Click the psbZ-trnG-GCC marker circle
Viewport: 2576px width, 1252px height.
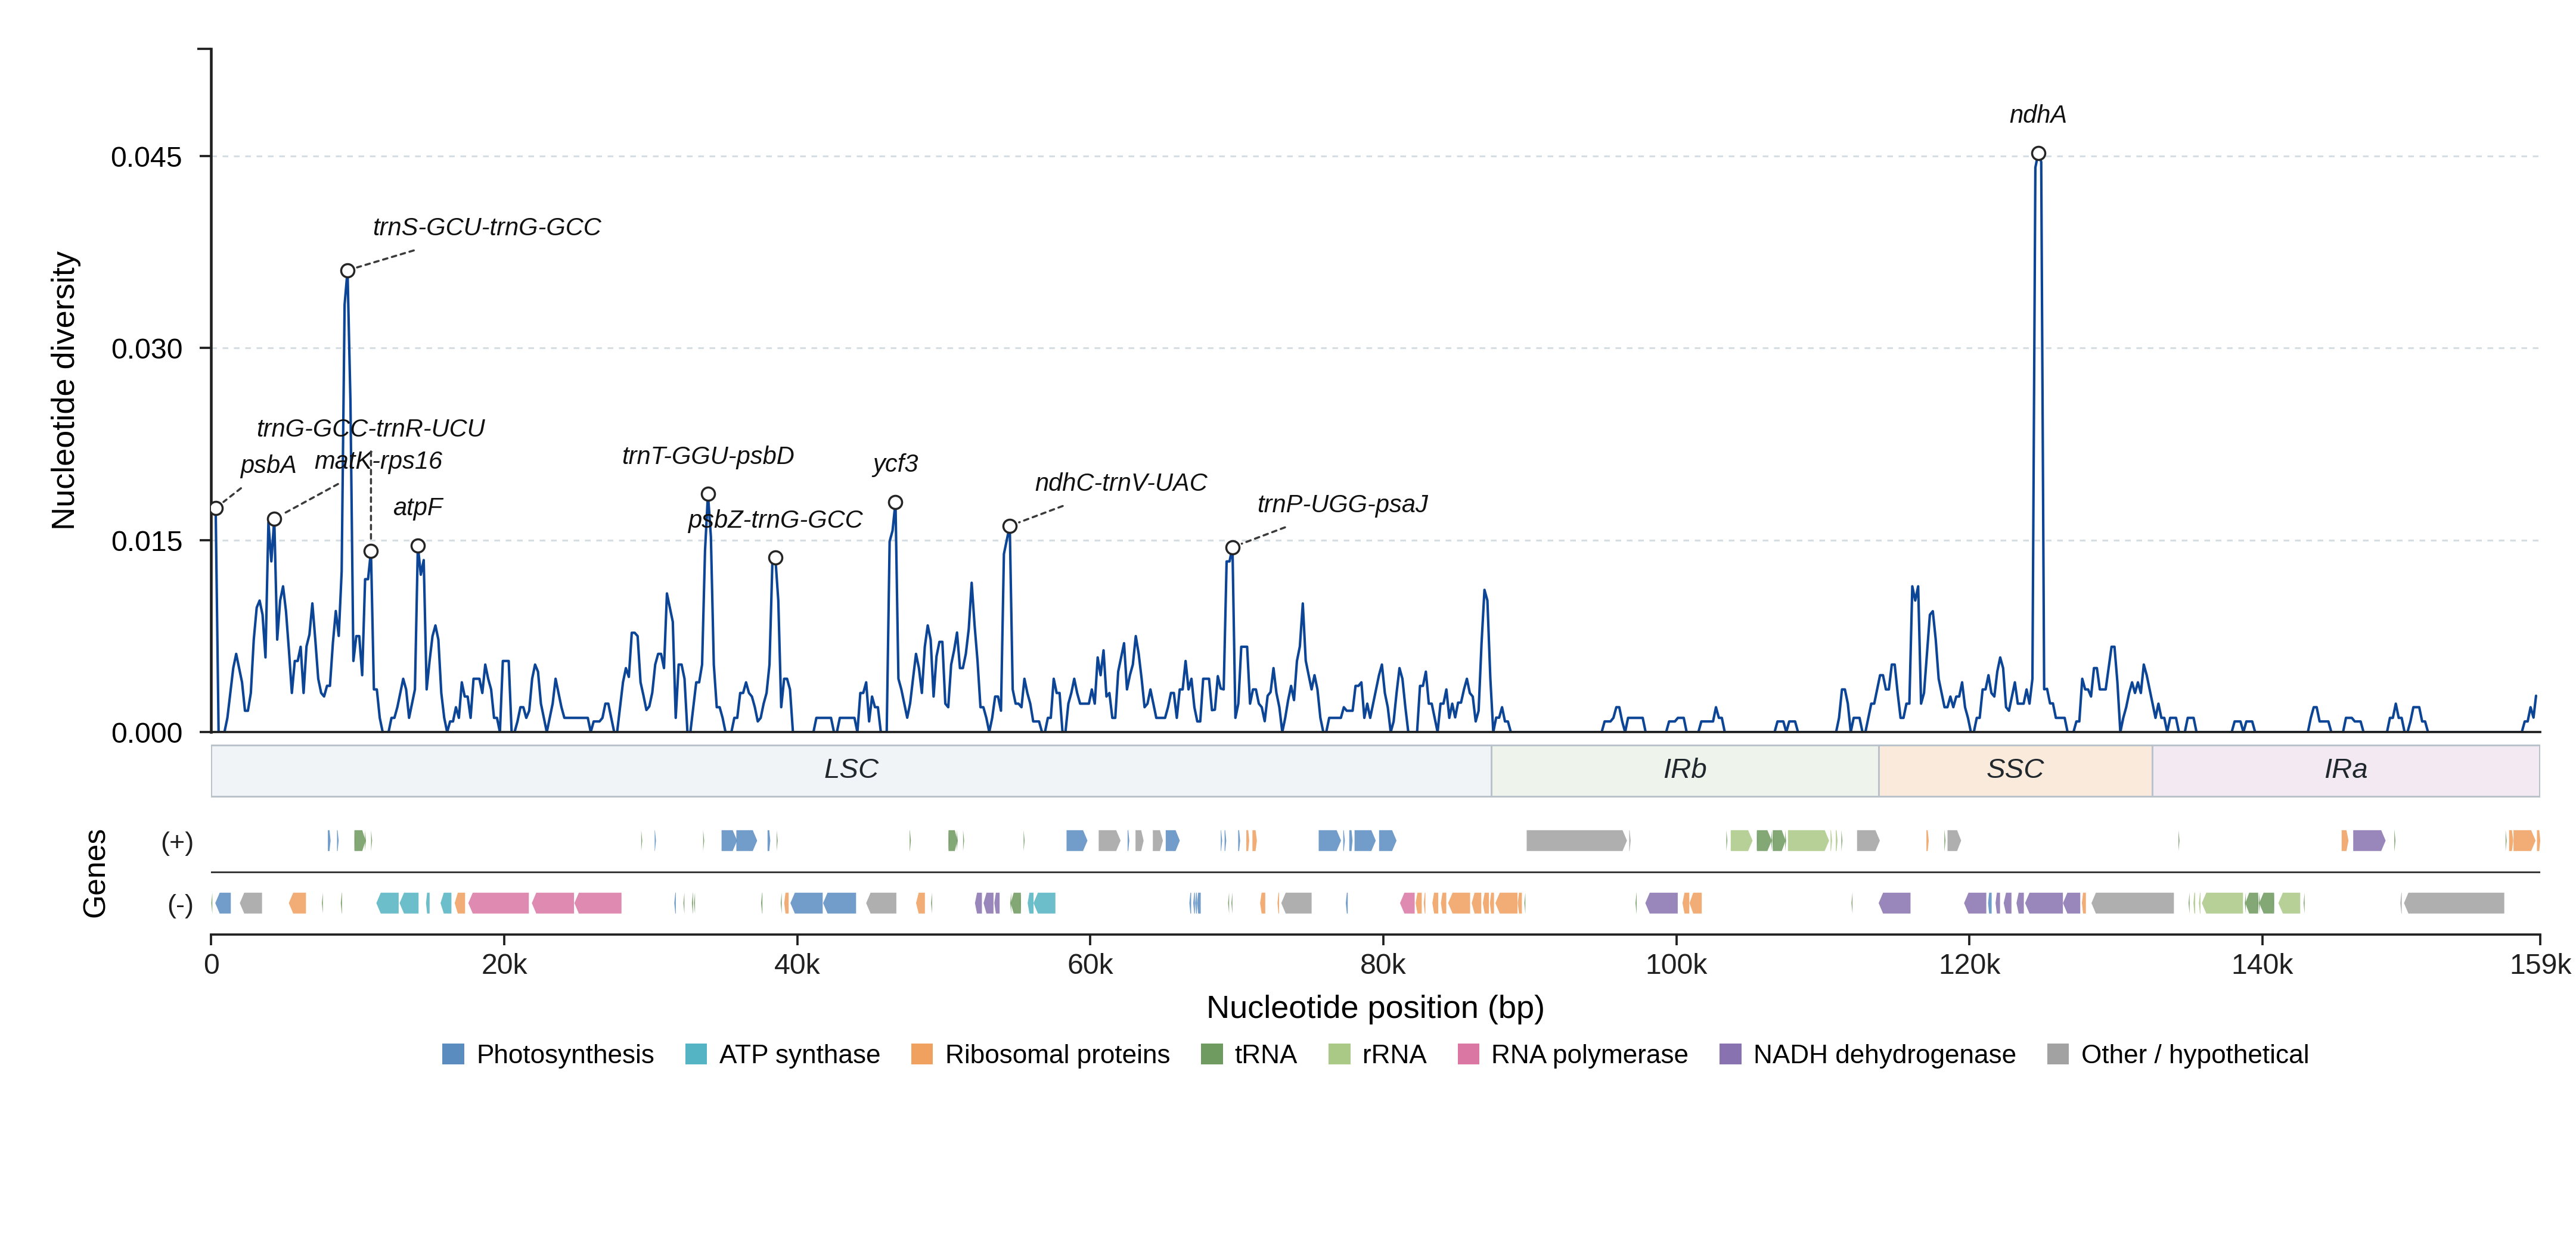775,558
